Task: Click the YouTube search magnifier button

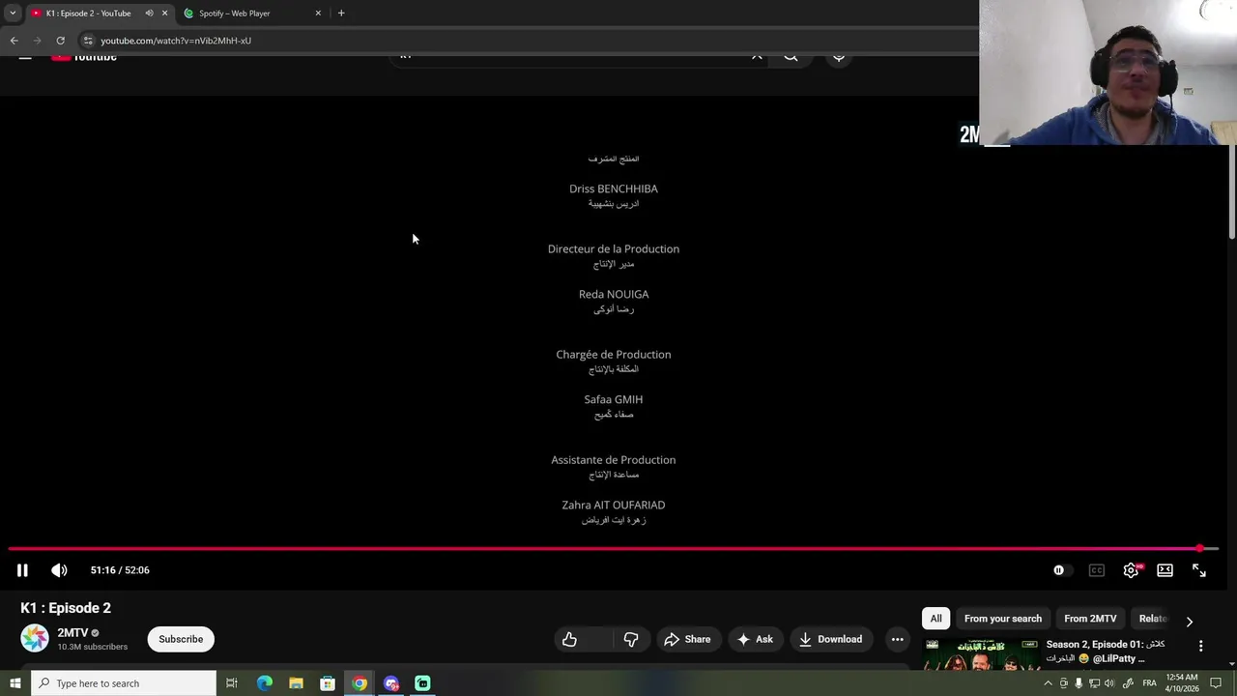Action: point(791,56)
